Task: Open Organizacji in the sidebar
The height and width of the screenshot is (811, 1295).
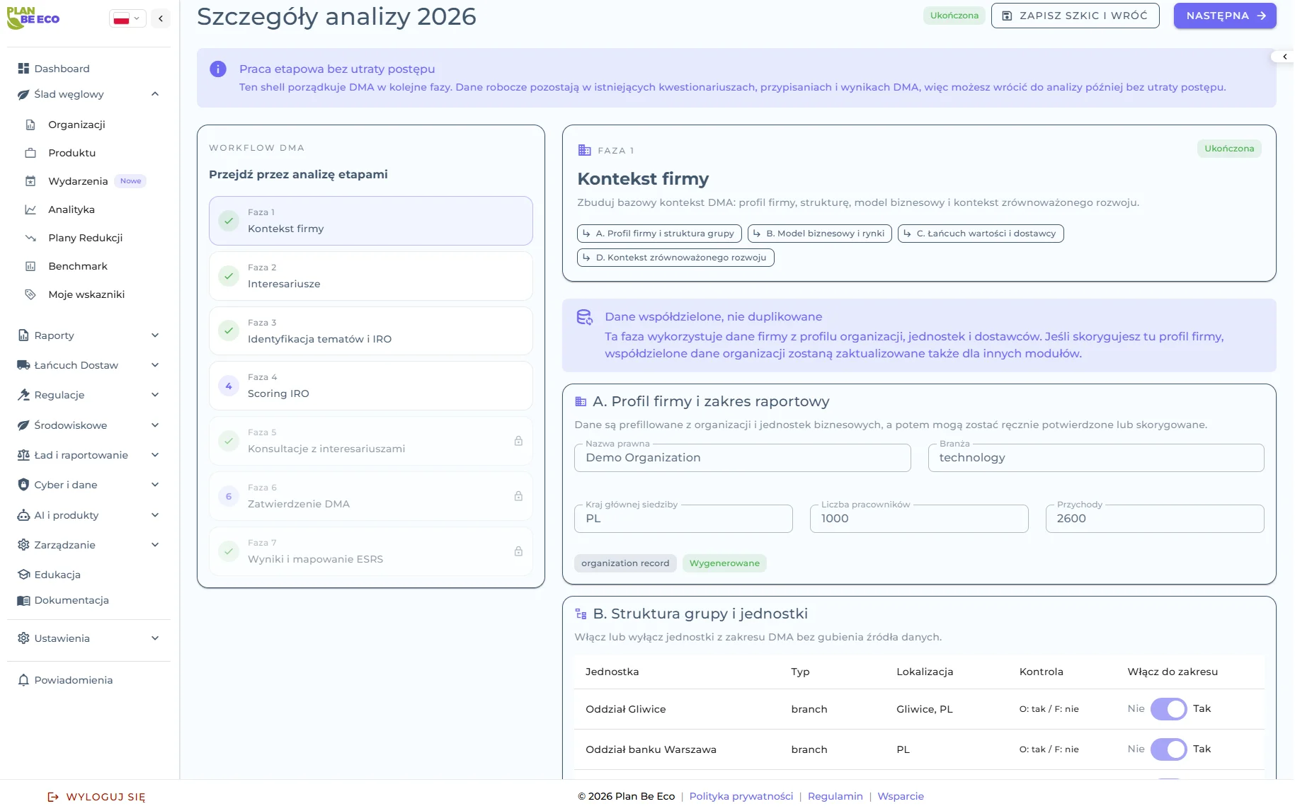Action: [76, 125]
